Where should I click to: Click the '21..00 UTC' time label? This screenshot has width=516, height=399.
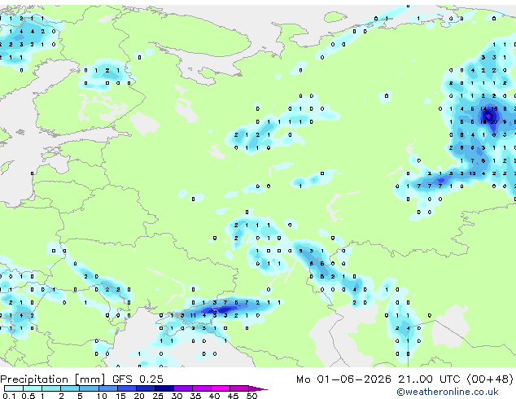[429, 379]
